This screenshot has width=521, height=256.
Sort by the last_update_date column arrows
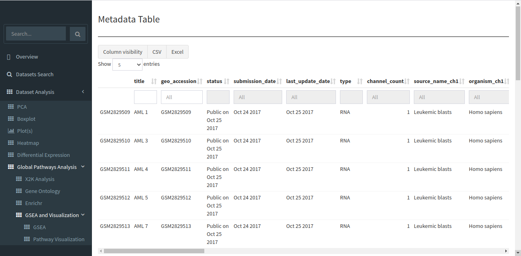[333, 81]
